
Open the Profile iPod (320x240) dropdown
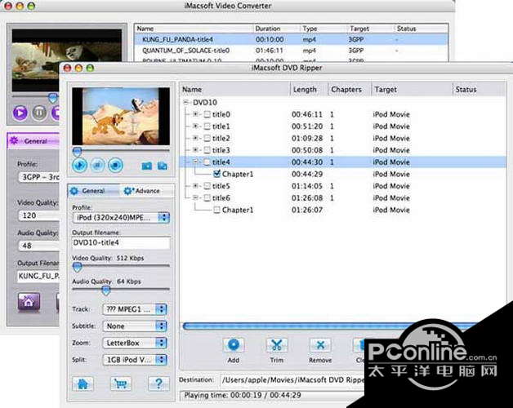tap(121, 217)
